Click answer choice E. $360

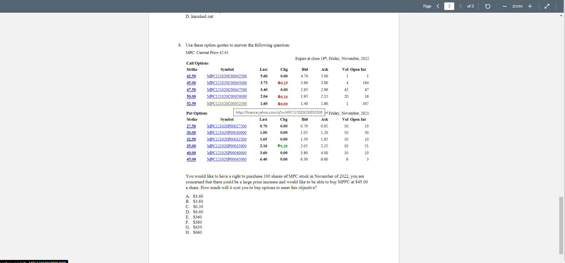pyautogui.click(x=194, y=217)
